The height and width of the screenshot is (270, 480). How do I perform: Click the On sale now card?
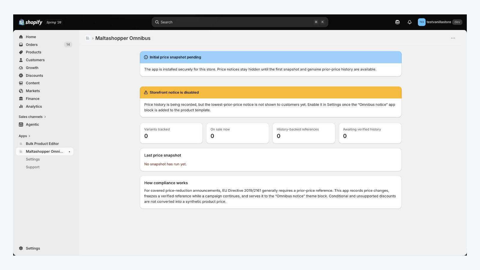tap(238, 133)
